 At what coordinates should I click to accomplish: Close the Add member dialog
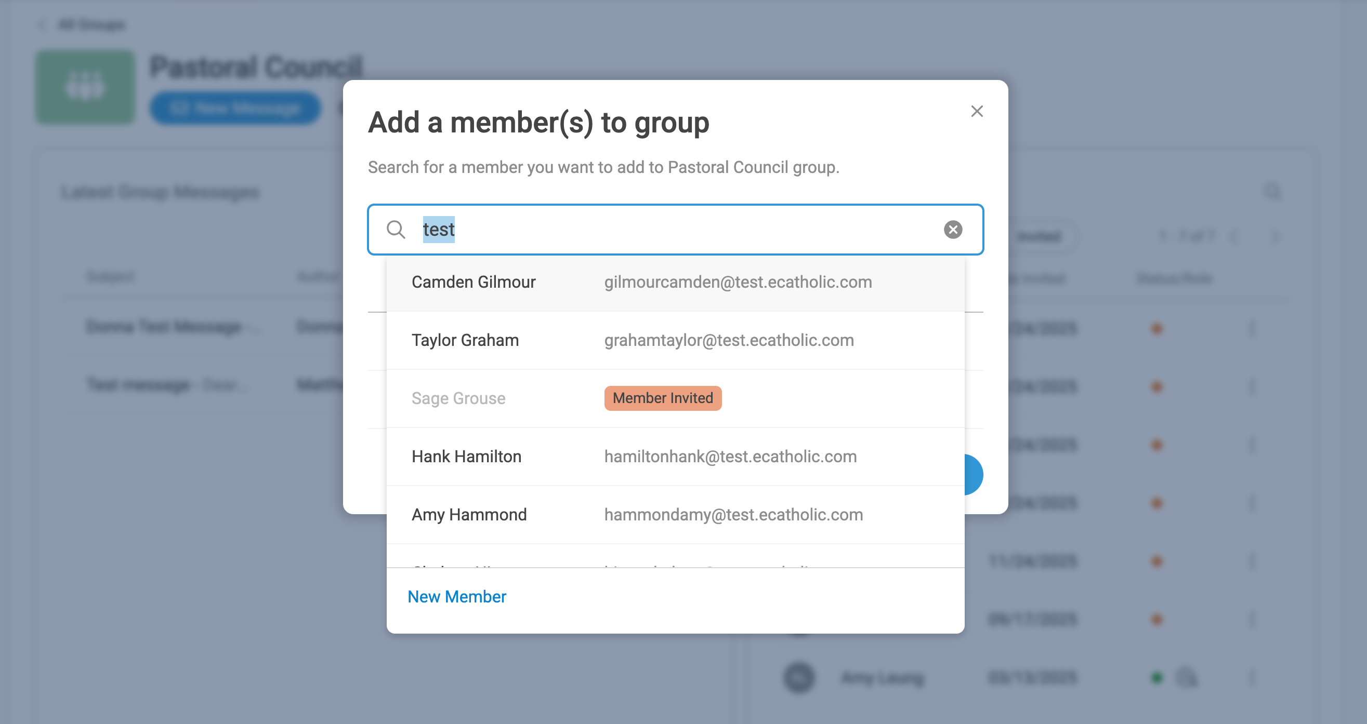977,111
